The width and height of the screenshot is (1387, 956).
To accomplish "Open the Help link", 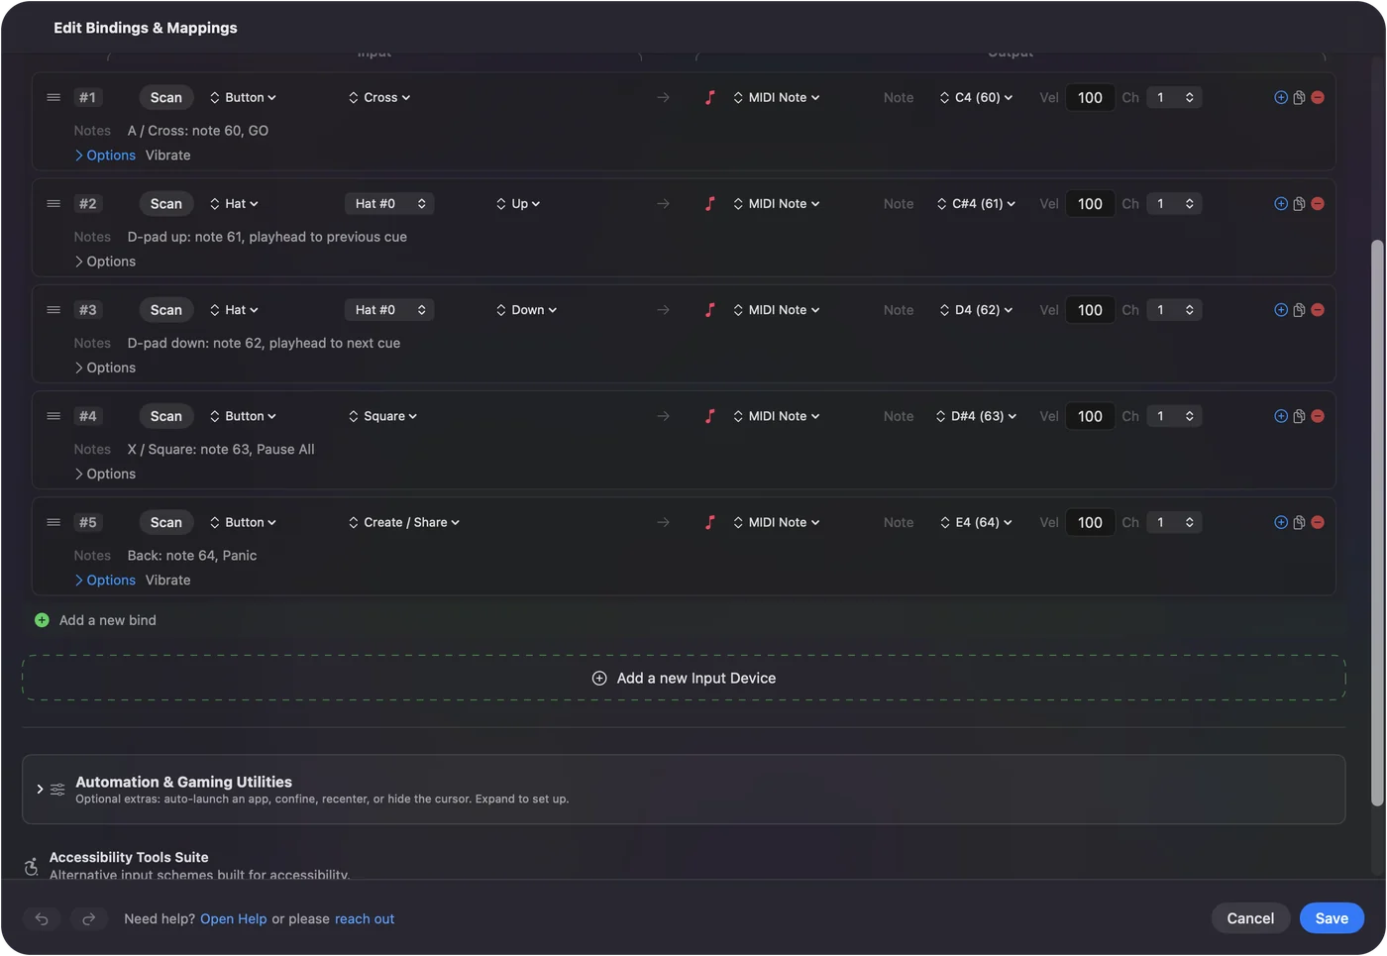I will [x=234, y=918].
